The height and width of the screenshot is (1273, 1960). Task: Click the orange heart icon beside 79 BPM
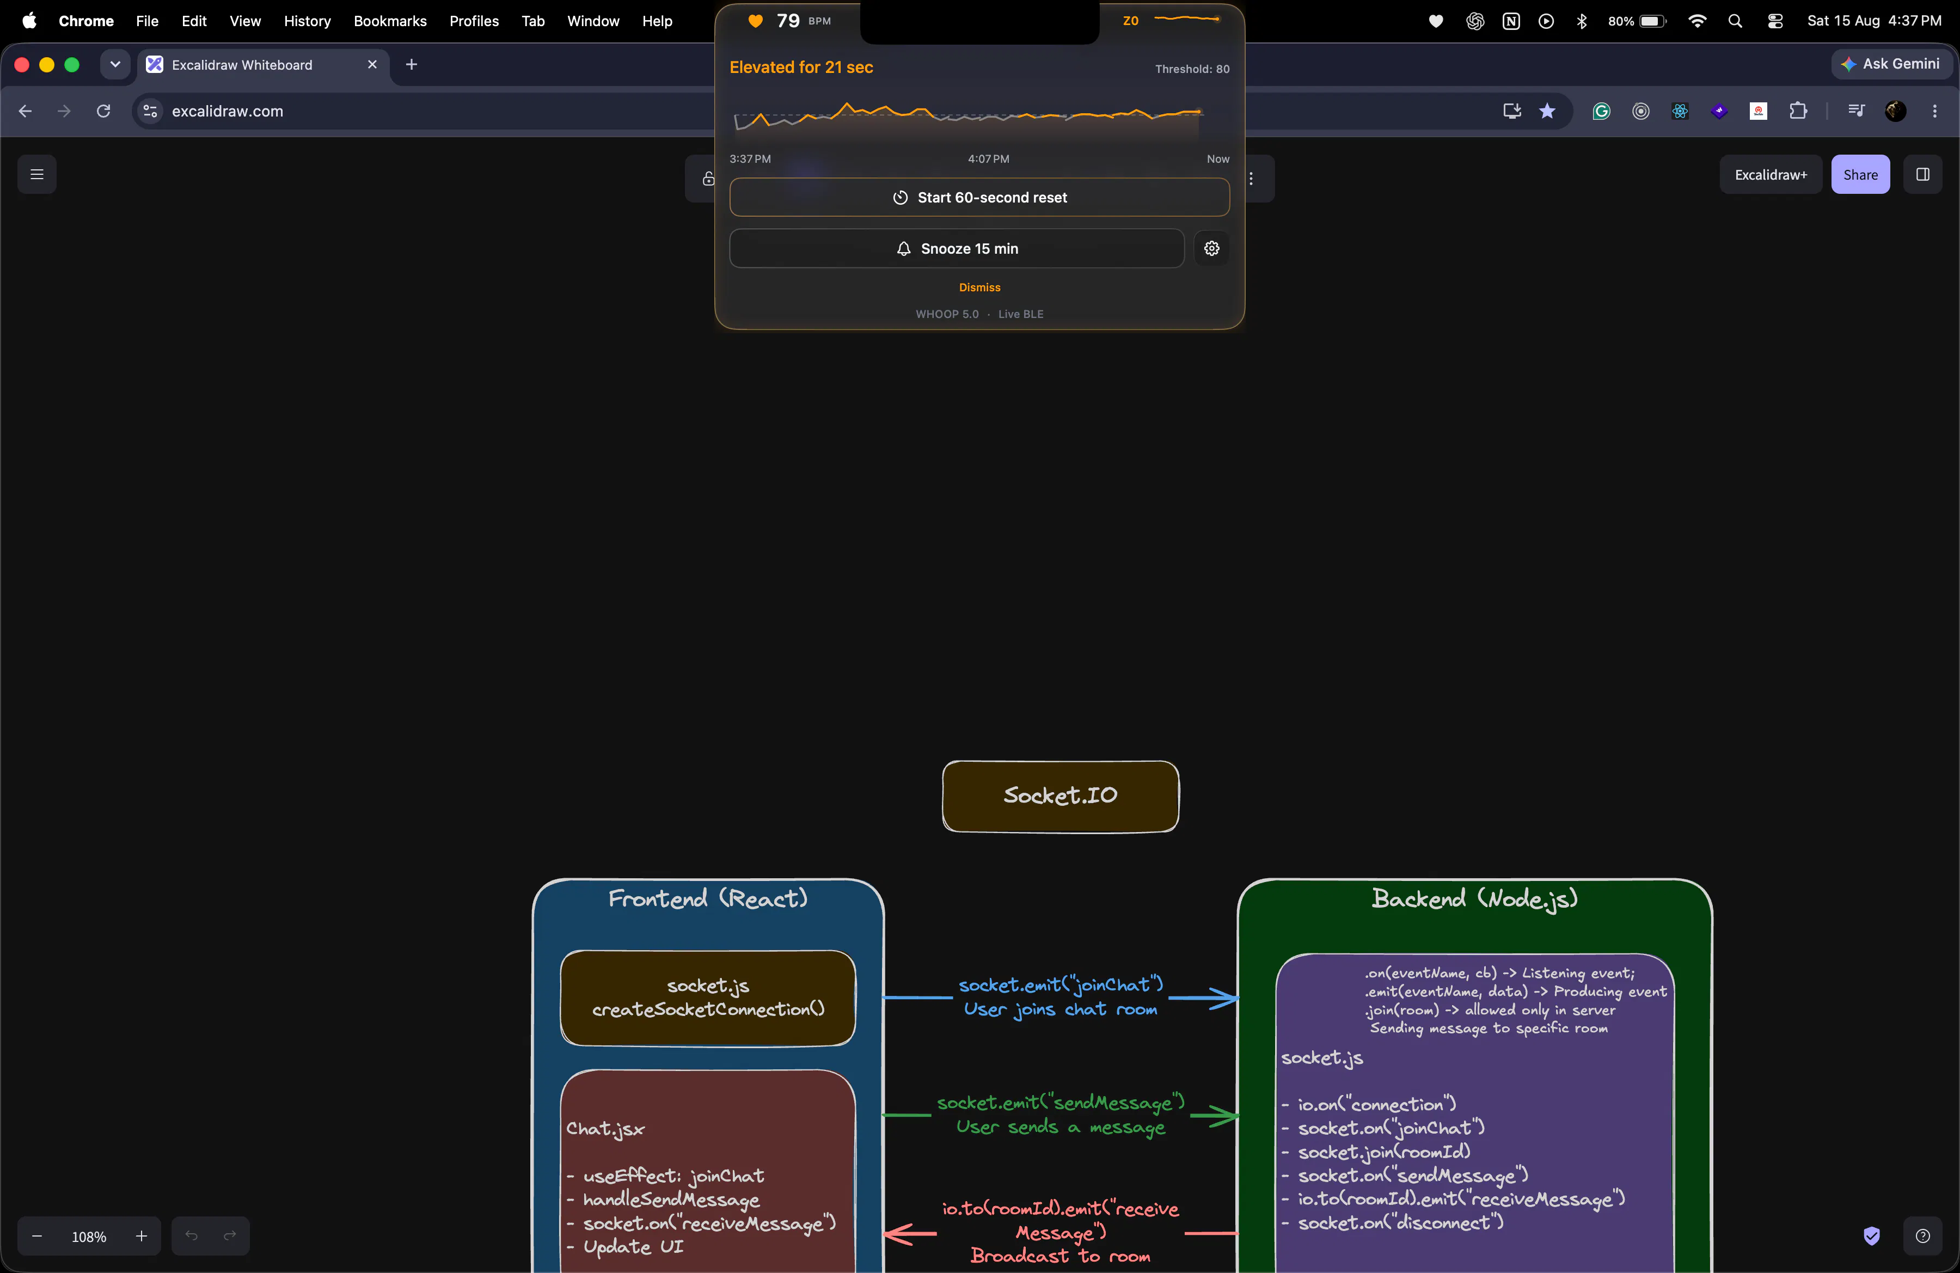tap(755, 21)
